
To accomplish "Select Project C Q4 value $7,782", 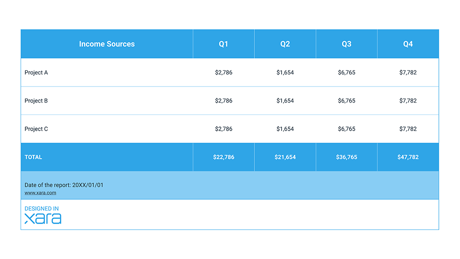I will coord(408,129).
